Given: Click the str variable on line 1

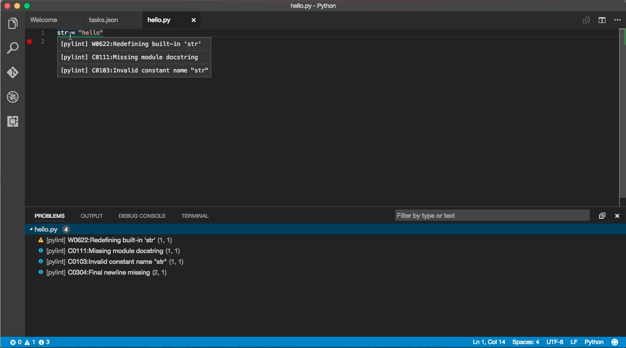Looking at the screenshot, I should click(63, 33).
